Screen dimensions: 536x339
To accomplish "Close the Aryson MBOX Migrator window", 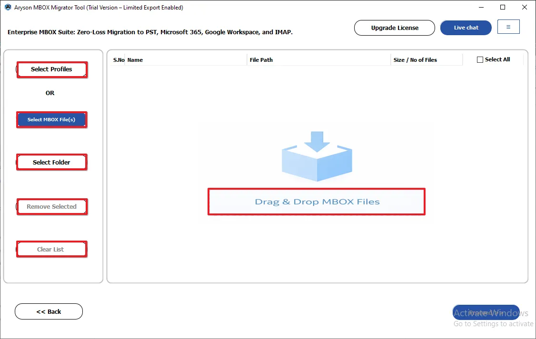I will [525, 7].
